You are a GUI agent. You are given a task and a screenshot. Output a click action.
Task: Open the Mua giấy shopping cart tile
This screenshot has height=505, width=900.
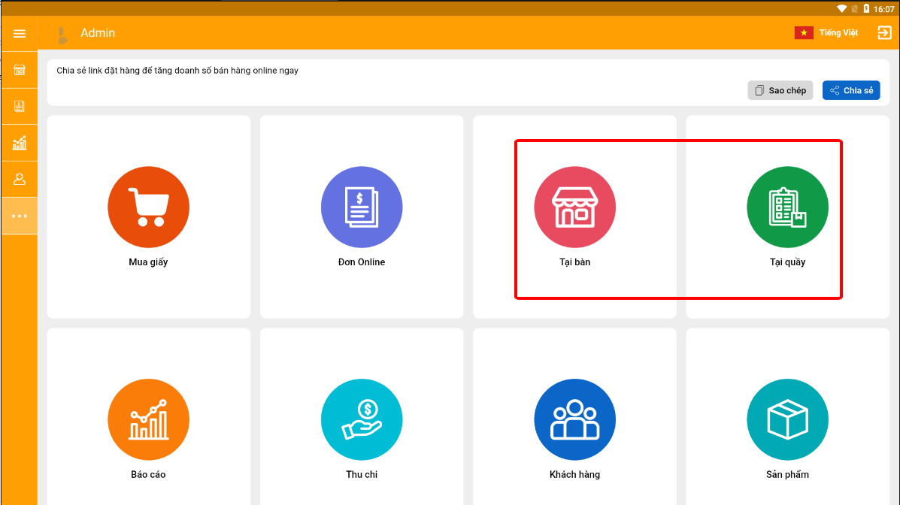click(x=148, y=207)
